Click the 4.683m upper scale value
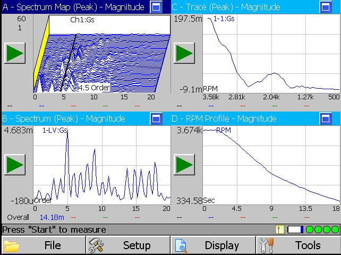The image size is (341, 255). coord(18,131)
